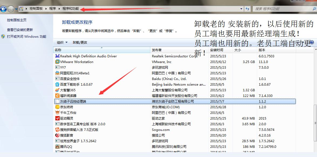317x157 pixels.
Task: Expand the address bar history dropdown arrow
Action: 241,9
